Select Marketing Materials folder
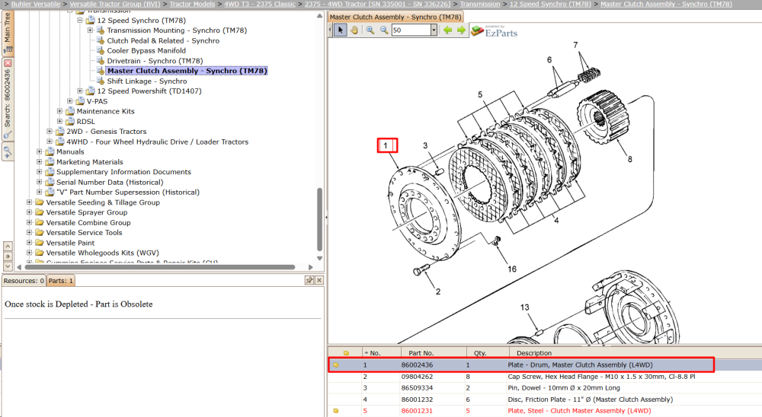Screen dimensions: 762x417 point(89,161)
